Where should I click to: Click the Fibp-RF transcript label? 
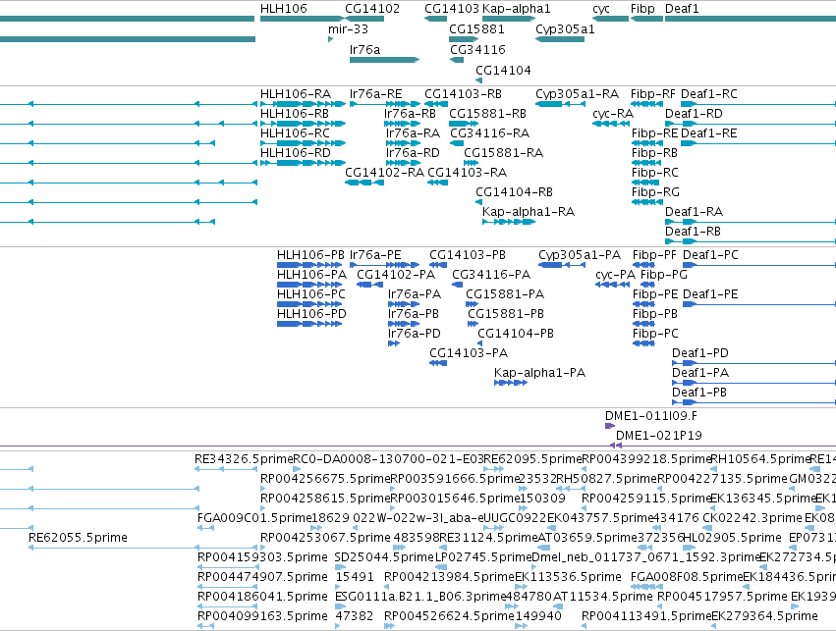click(x=653, y=94)
